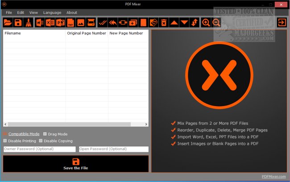Click the save floppy disk toolbar icon
290x182 pixels.
[x=18, y=23]
